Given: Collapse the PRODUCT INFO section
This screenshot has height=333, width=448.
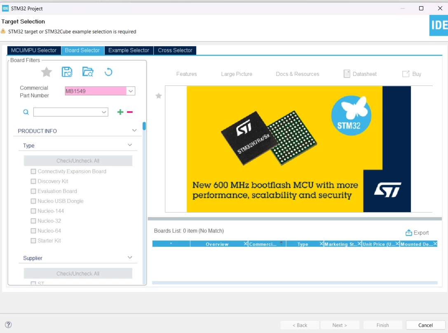Looking at the screenshot, I should 134,130.
